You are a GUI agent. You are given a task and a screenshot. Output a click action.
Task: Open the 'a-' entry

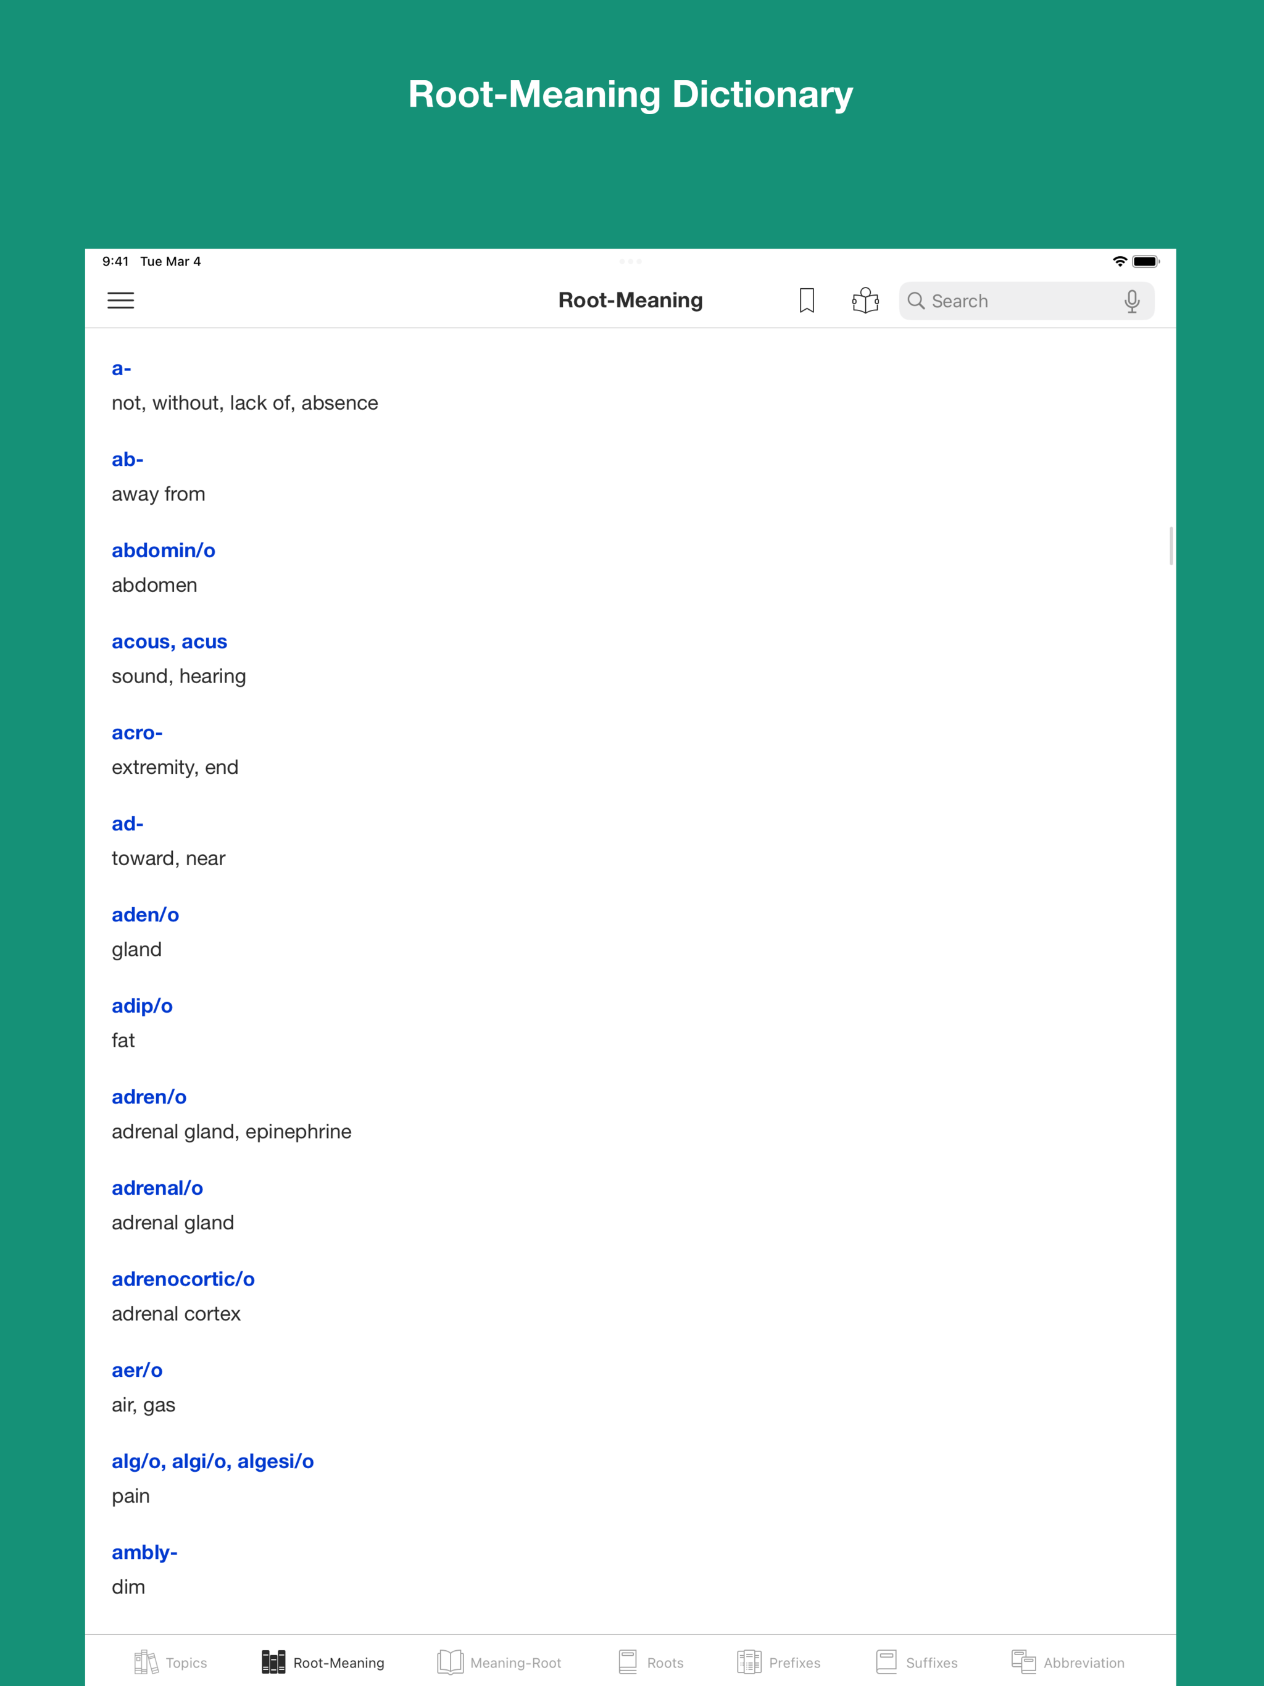click(x=121, y=369)
